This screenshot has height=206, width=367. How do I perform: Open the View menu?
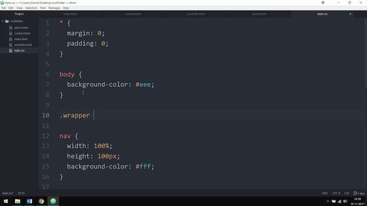pos(19,8)
